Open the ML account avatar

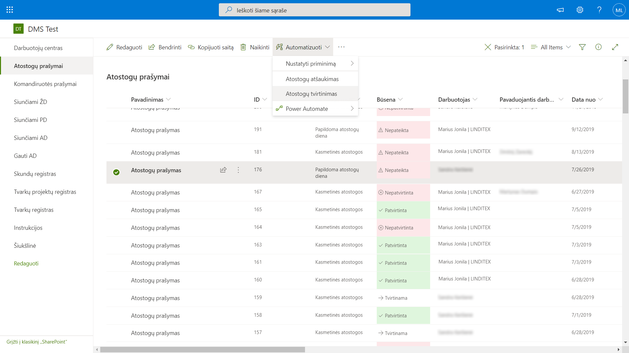pyautogui.click(x=619, y=10)
